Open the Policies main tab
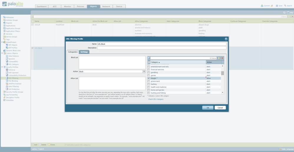The image size is (294, 152). tap(80, 6)
